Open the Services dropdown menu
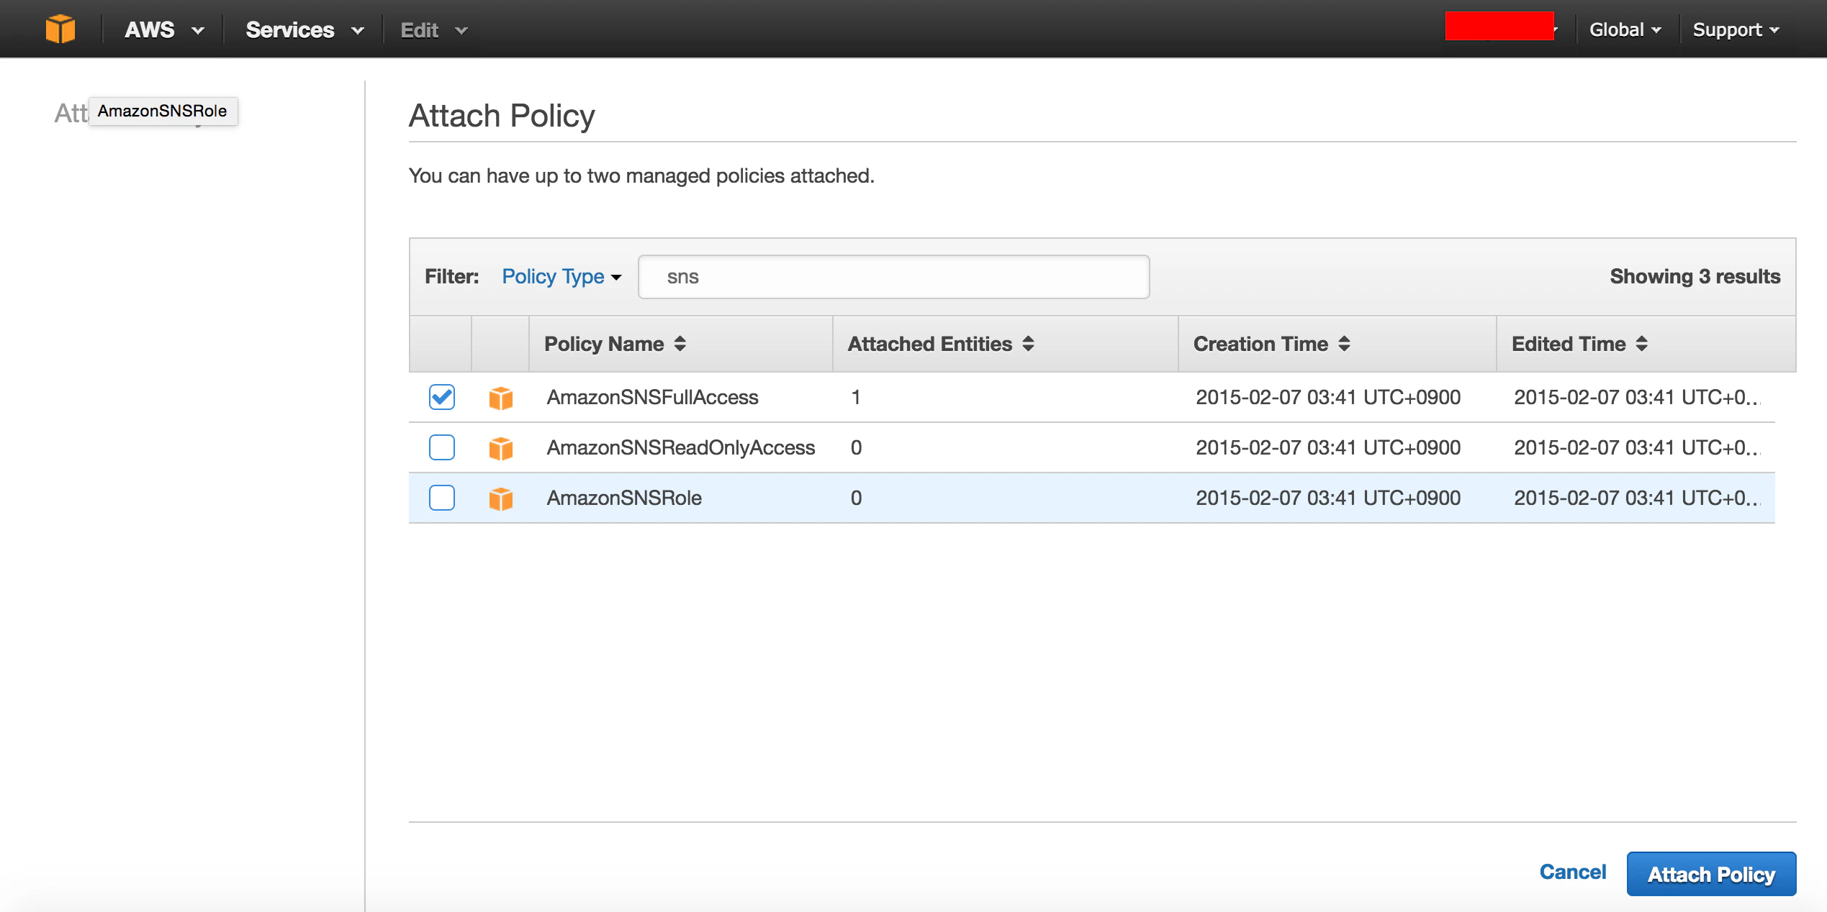The image size is (1827, 912). [x=304, y=30]
